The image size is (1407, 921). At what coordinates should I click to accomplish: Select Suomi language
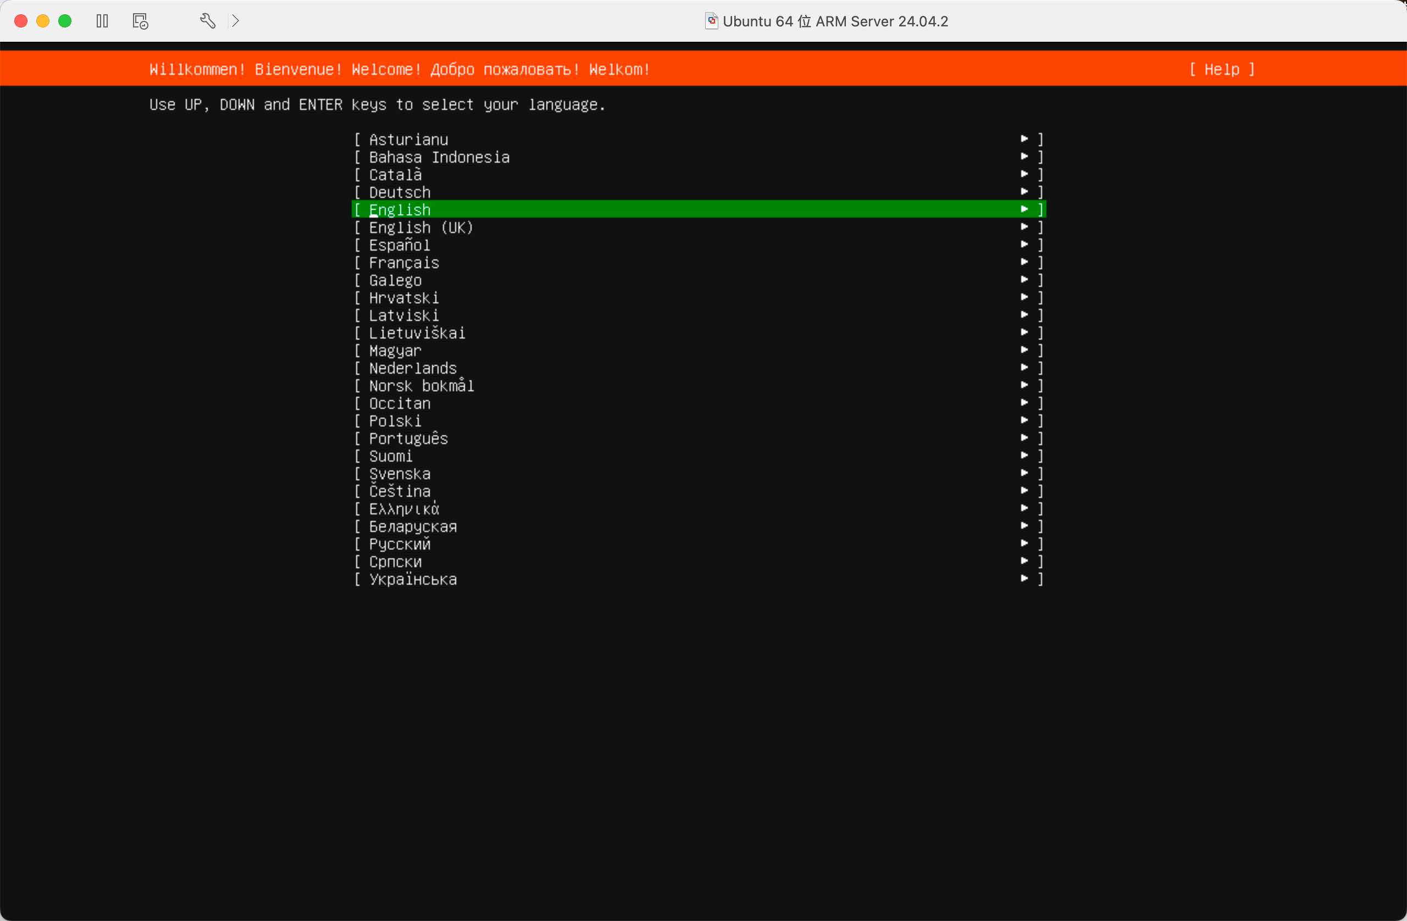(699, 456)
